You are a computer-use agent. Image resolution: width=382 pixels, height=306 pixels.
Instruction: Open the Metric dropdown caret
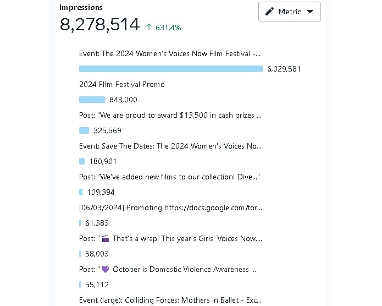(x=310, y=12)
